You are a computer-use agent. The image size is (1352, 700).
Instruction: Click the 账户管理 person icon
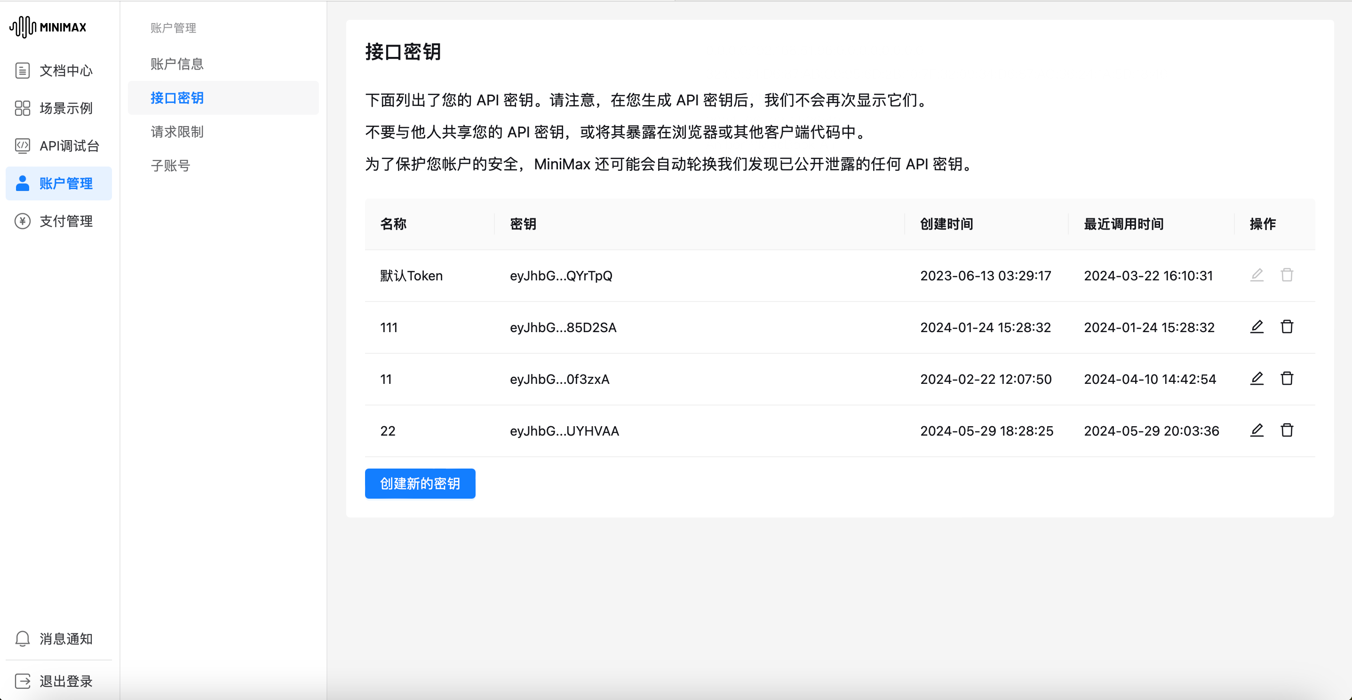[23, 183]
